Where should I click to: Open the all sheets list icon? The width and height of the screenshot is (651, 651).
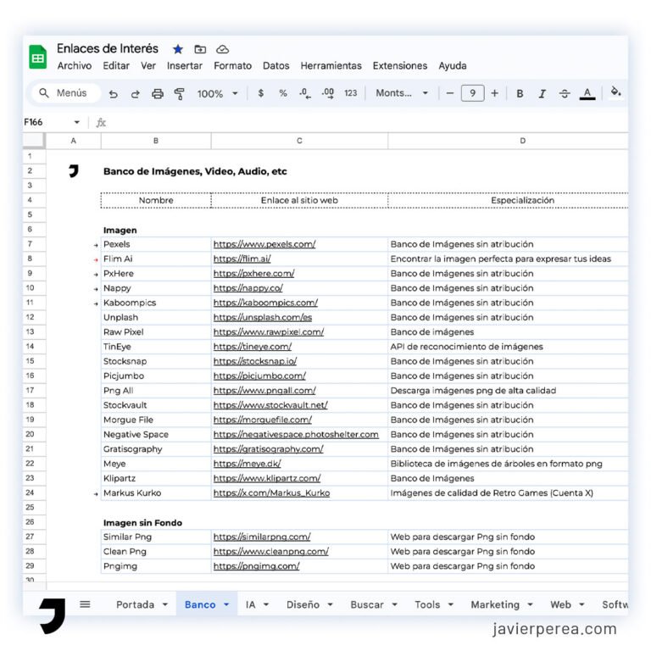(85, 604)
